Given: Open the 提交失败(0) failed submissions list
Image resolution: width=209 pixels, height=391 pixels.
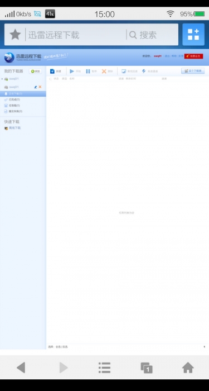Looking at the screenshot, I should pos(13,112).
